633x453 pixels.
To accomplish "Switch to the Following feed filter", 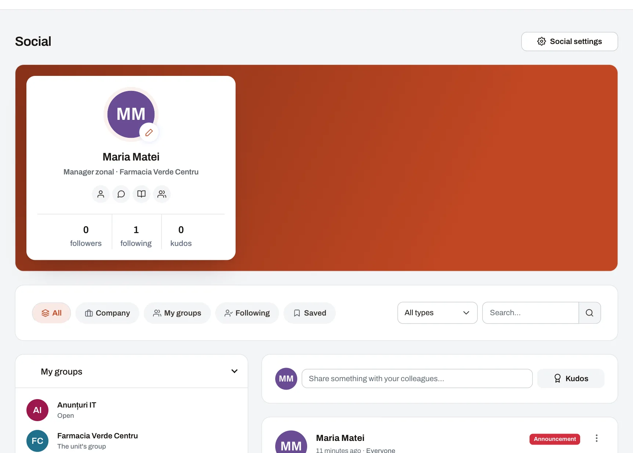I will point(247,313).
